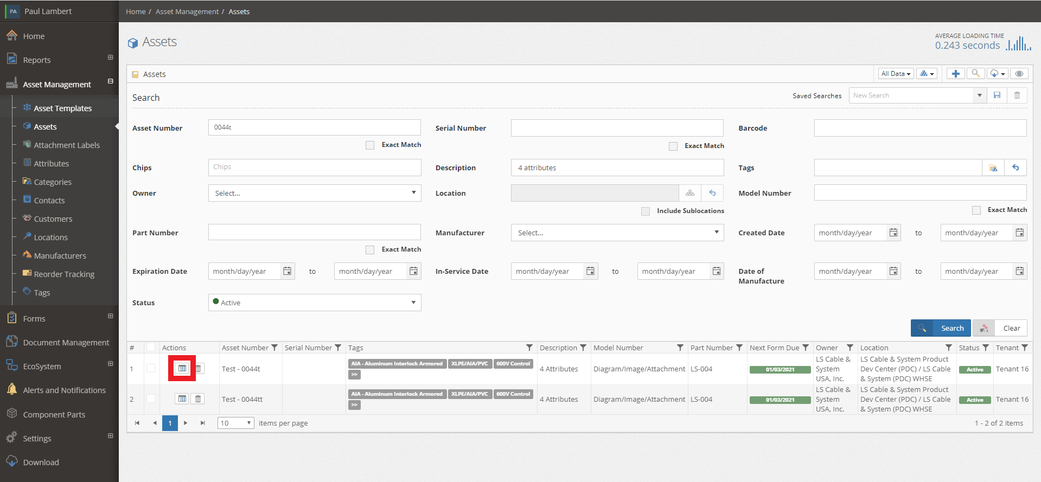
Task: Open Reorder Tracking in sidebar
Action: pos(64,274)
